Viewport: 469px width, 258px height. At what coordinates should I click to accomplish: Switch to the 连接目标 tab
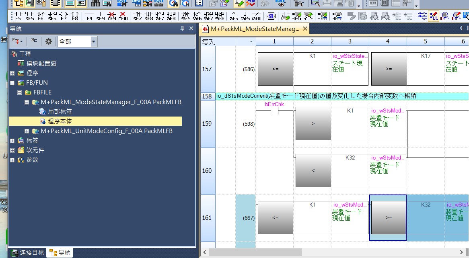click(28, 252)
